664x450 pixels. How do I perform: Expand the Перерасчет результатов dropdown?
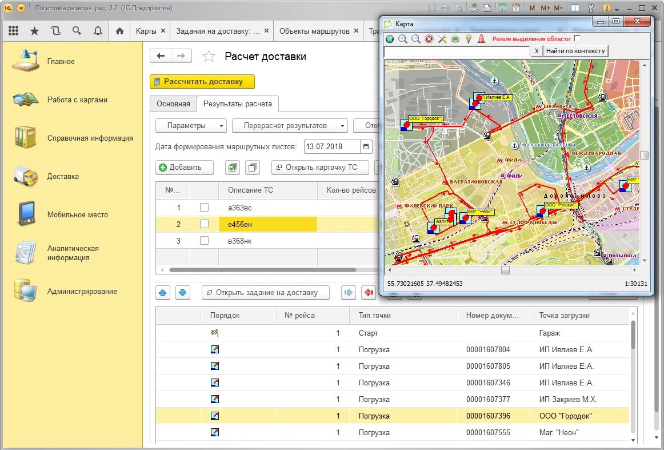pos(290,125)
